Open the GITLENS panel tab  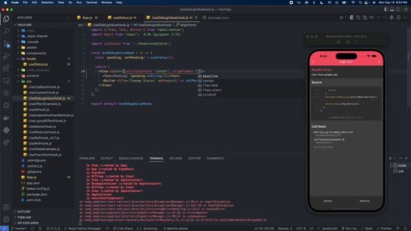pos(175,158)
